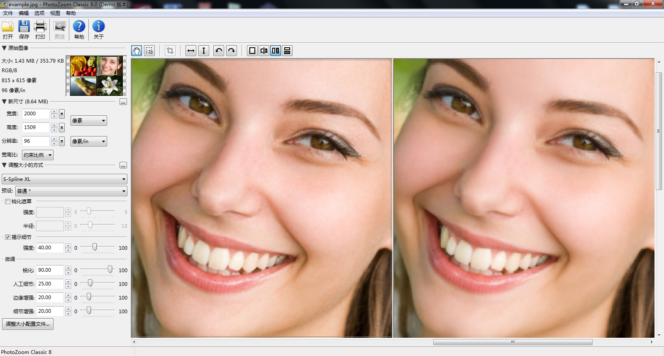Image resolution: width=664 pixels, height=356 pixels.
Task: Rotate image clockwise
Action: (x=232, y=51)
